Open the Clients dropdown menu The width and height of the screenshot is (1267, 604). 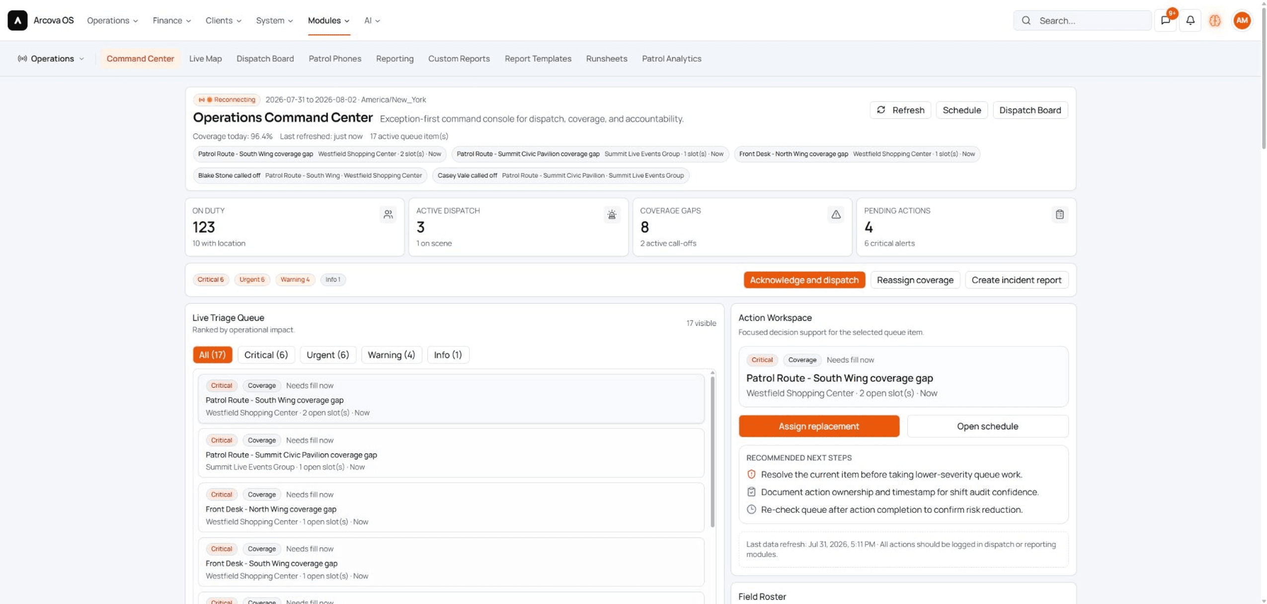(x=223, y=20)
